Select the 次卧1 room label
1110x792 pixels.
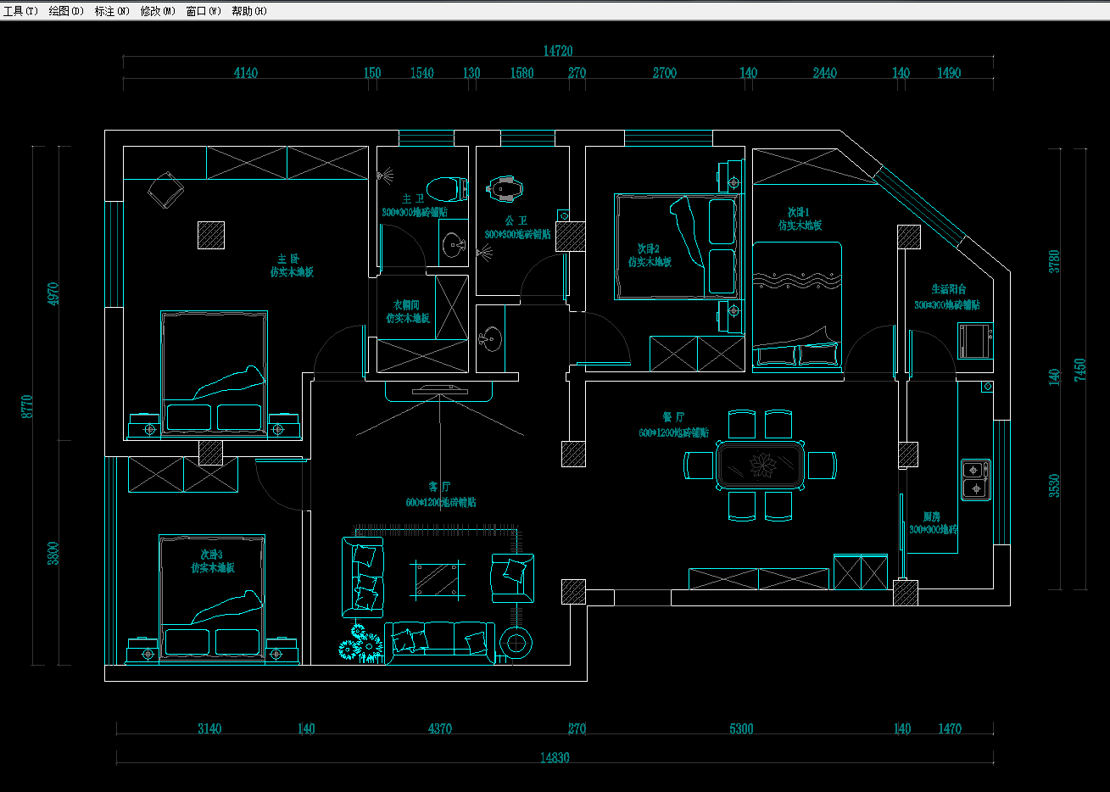(799, 212)
